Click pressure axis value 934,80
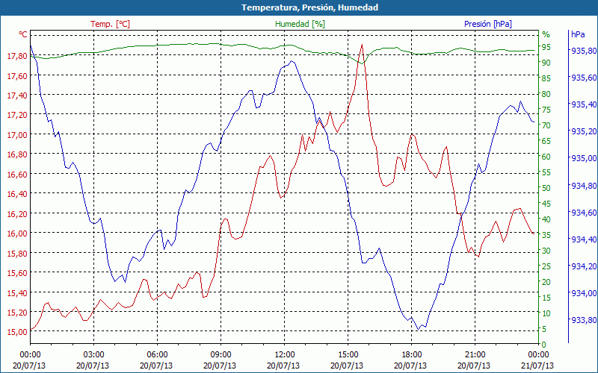The height and width of the screenshot is (373, 598). [584, 185]
